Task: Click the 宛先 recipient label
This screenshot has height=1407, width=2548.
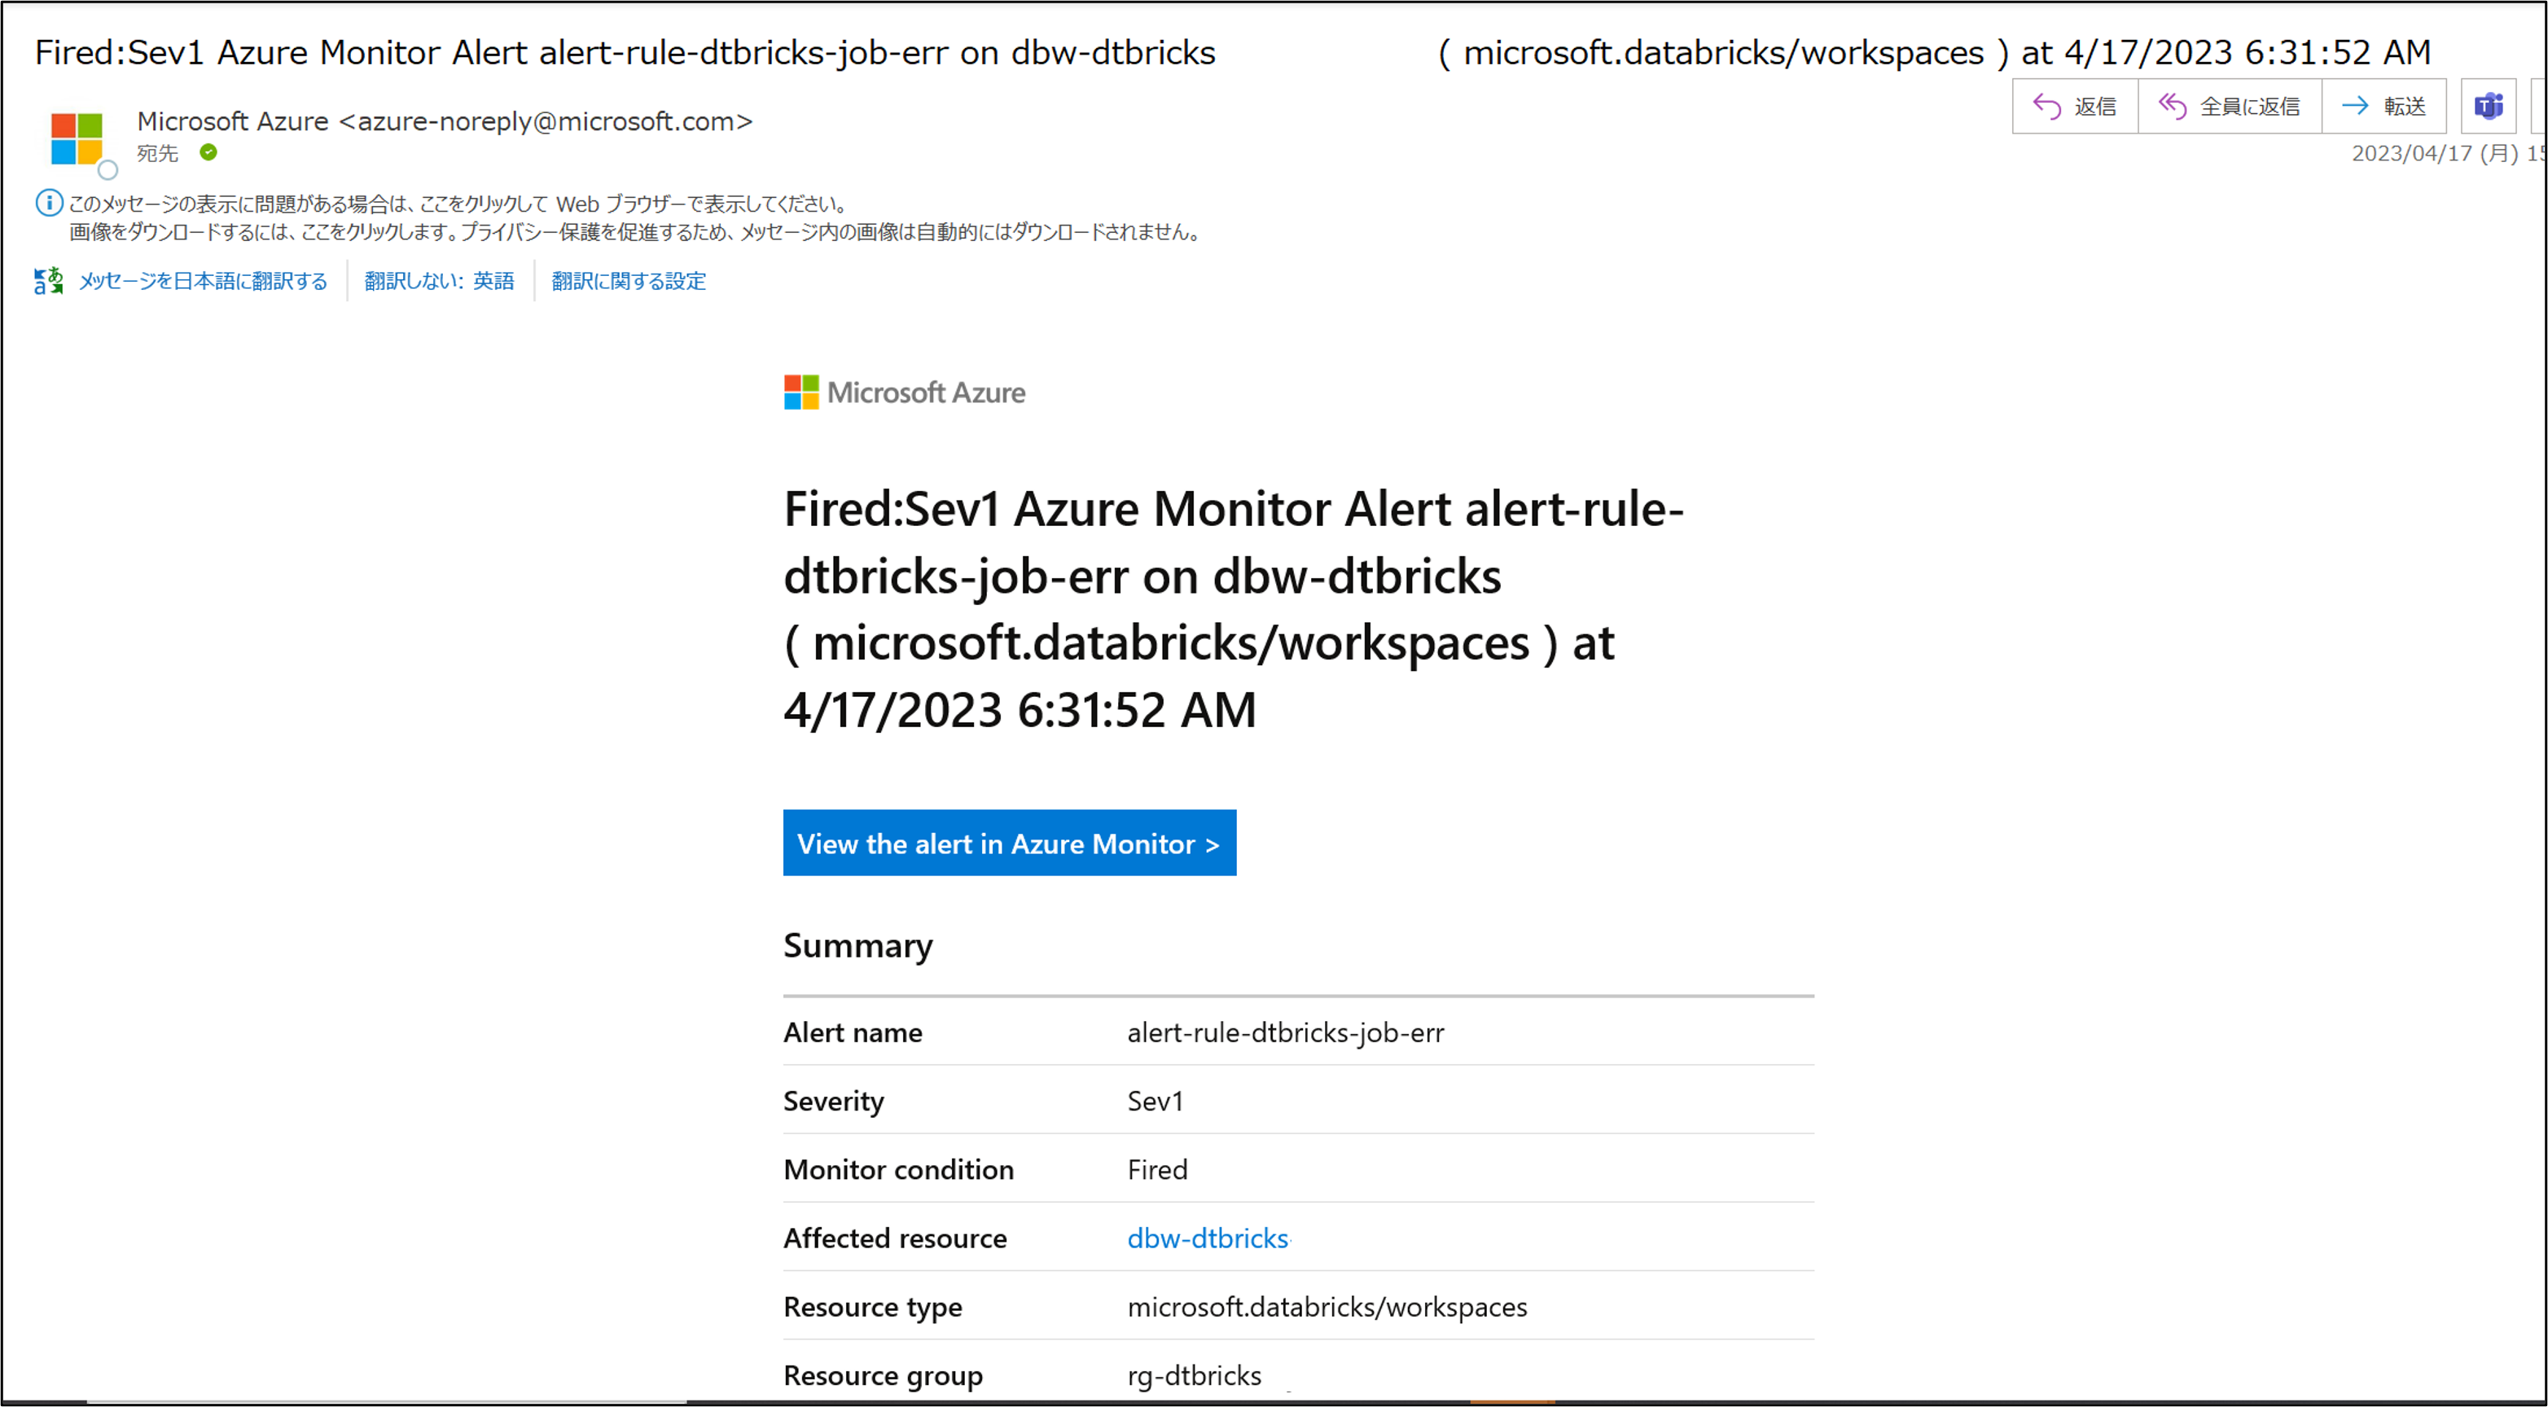Action: click(157, 153)
